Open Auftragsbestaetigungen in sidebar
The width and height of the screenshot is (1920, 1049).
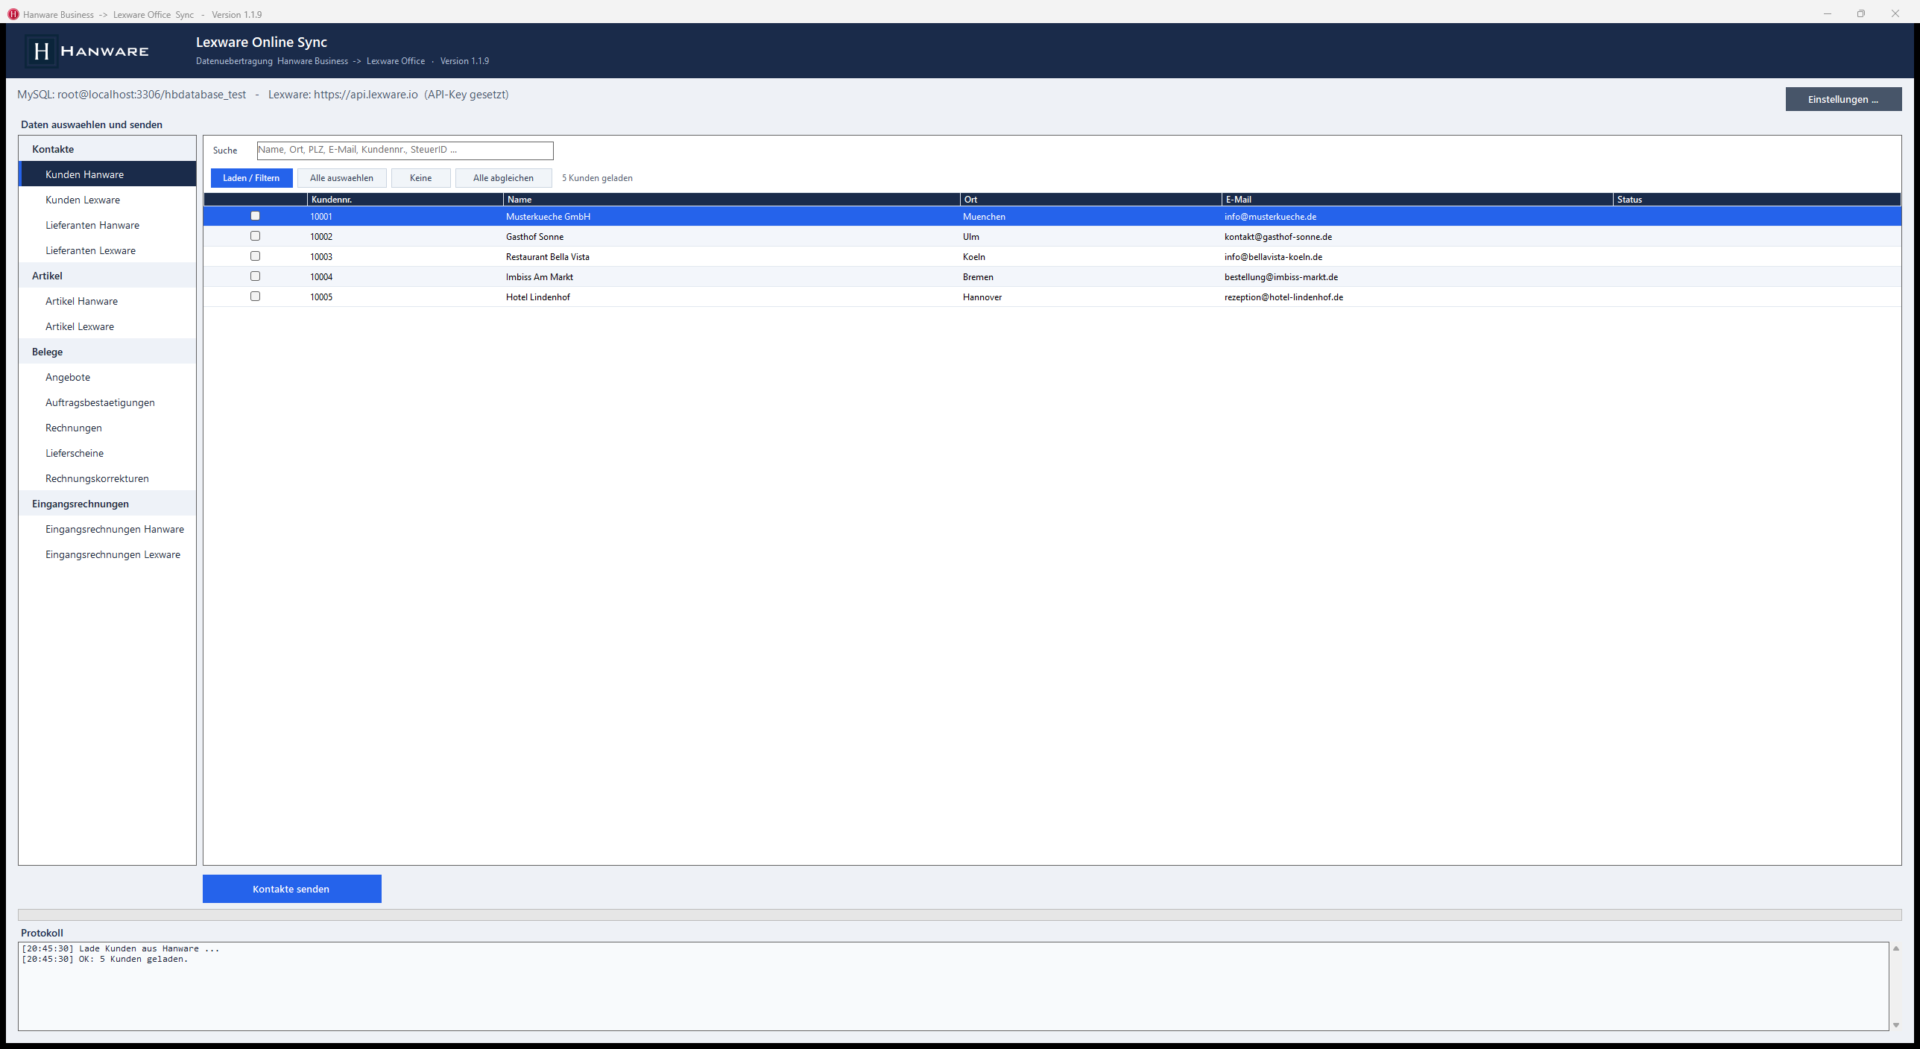[x=107, y=402]
